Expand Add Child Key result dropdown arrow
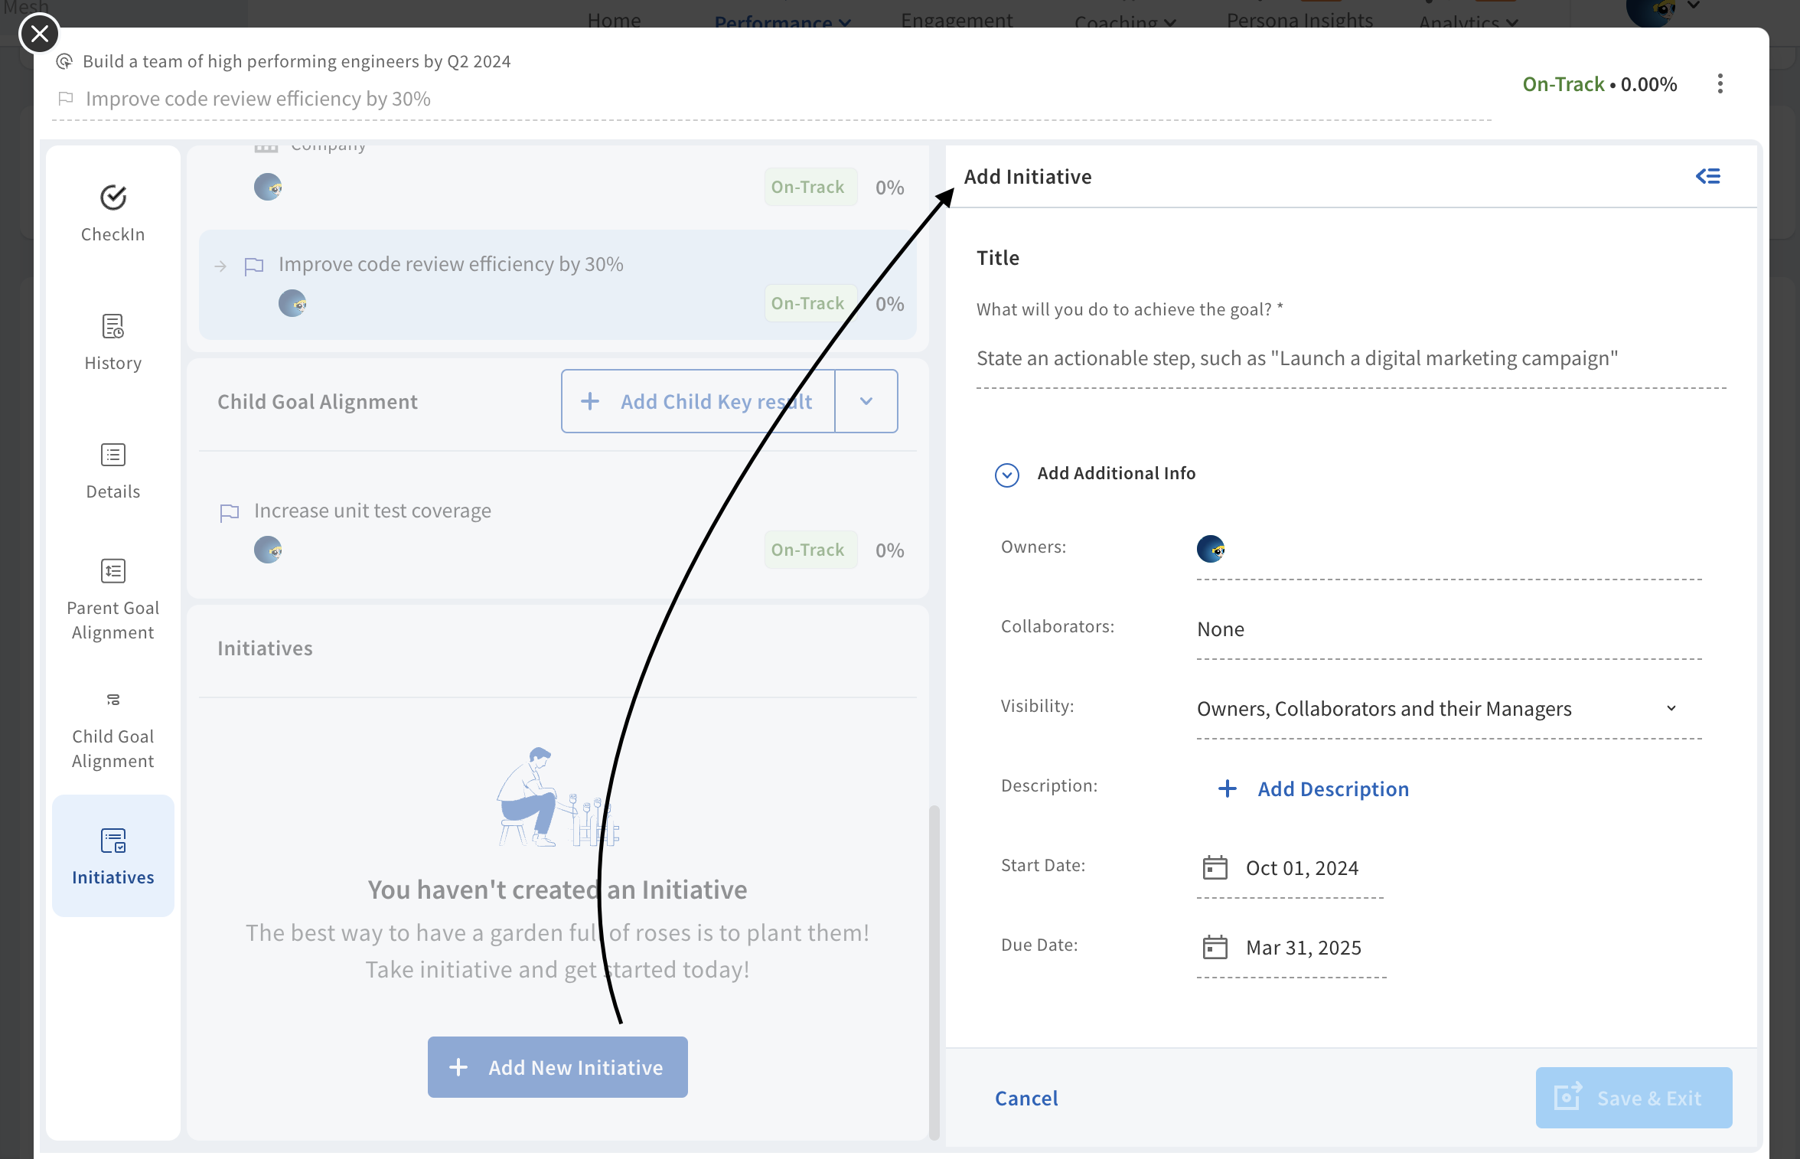This screenshot has width=1800, height=1159. coord(866,402)
